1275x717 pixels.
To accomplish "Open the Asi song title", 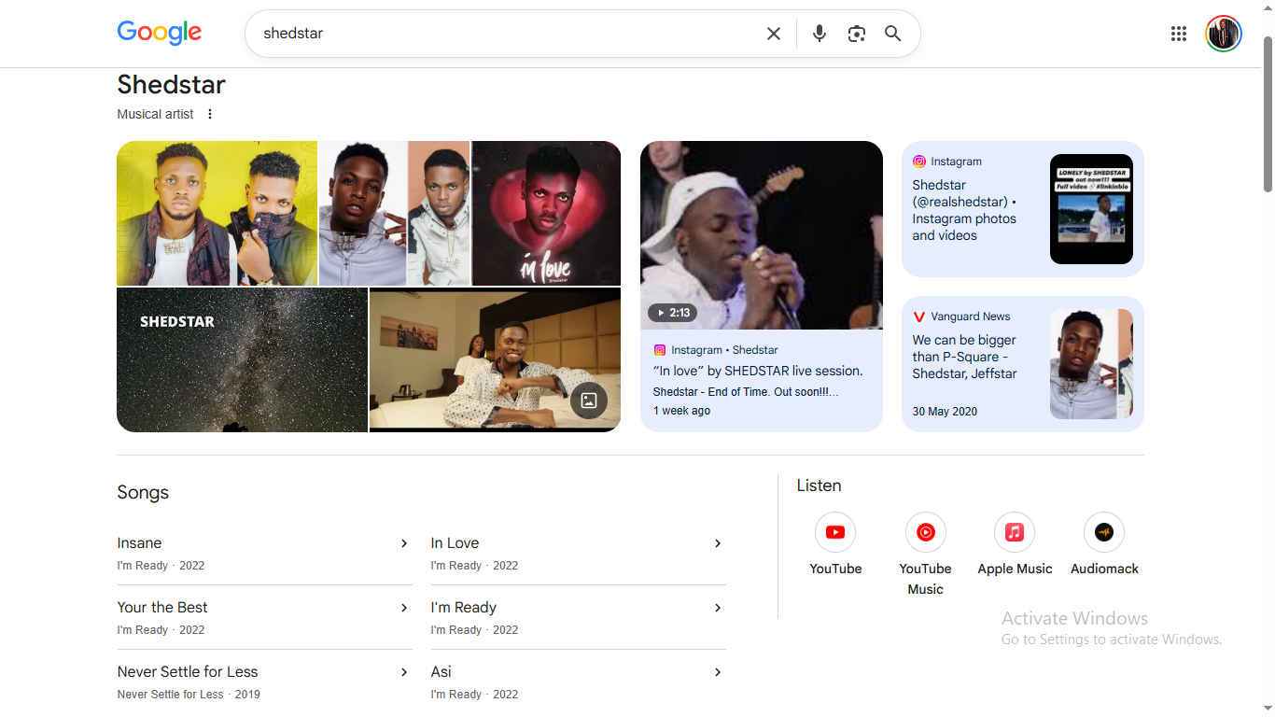I will (441, 672).
